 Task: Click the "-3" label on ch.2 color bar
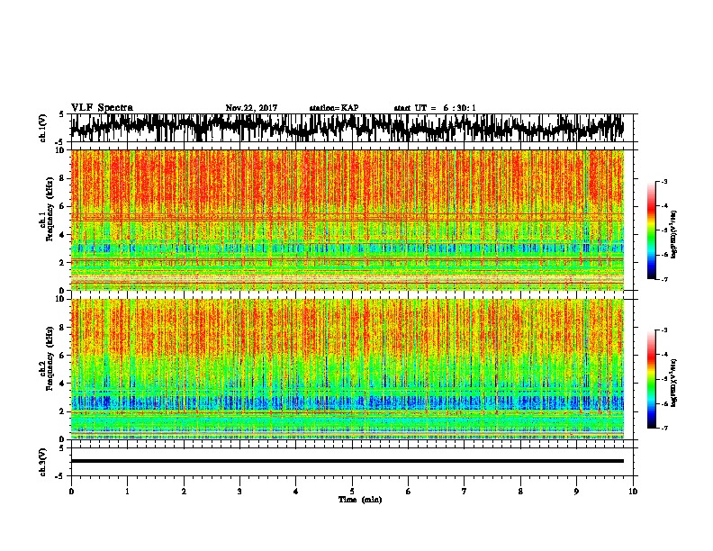point(663,330)
